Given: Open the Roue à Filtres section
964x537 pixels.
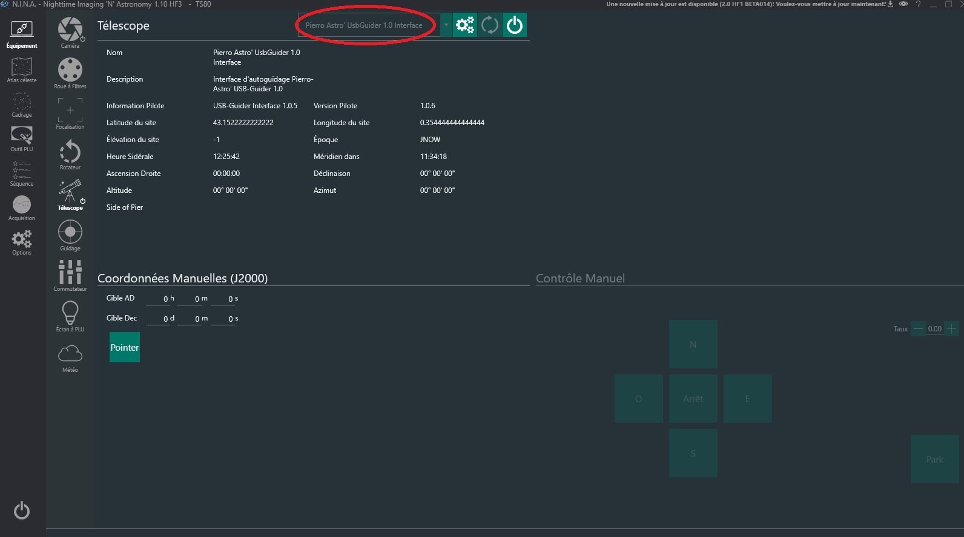Looking at the screenshot, I should (70, 71).
